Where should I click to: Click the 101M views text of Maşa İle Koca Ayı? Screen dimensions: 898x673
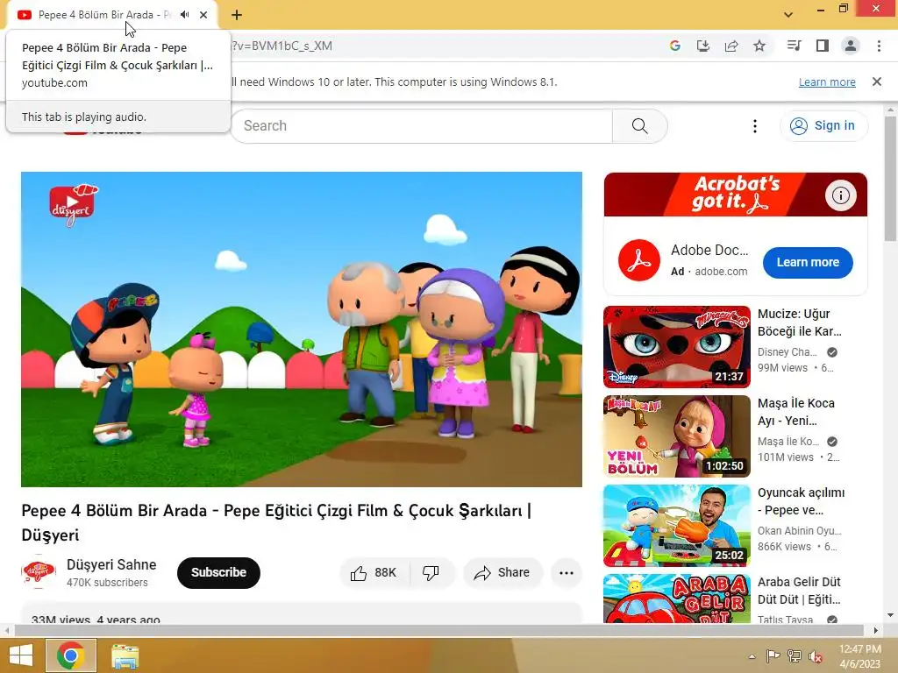coord(785,457)
